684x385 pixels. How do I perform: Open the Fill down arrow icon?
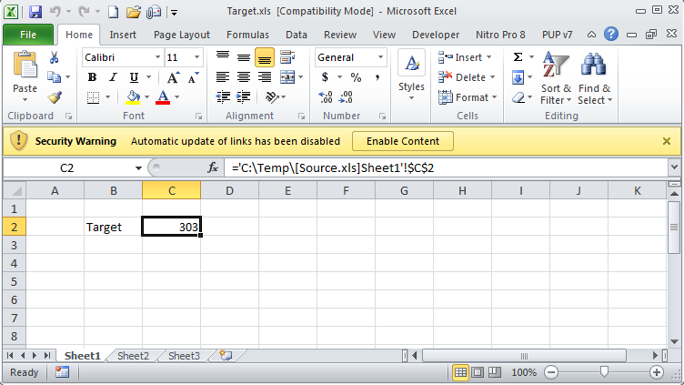point(518,77)
